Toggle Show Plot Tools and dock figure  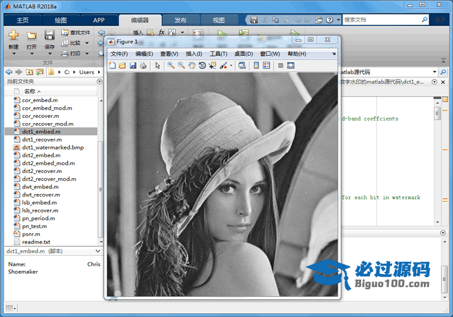291,65
